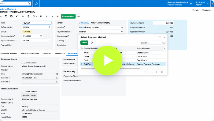Click the grid column configuration icon
The height and width of the screenshot is (121, 214).
82,48
